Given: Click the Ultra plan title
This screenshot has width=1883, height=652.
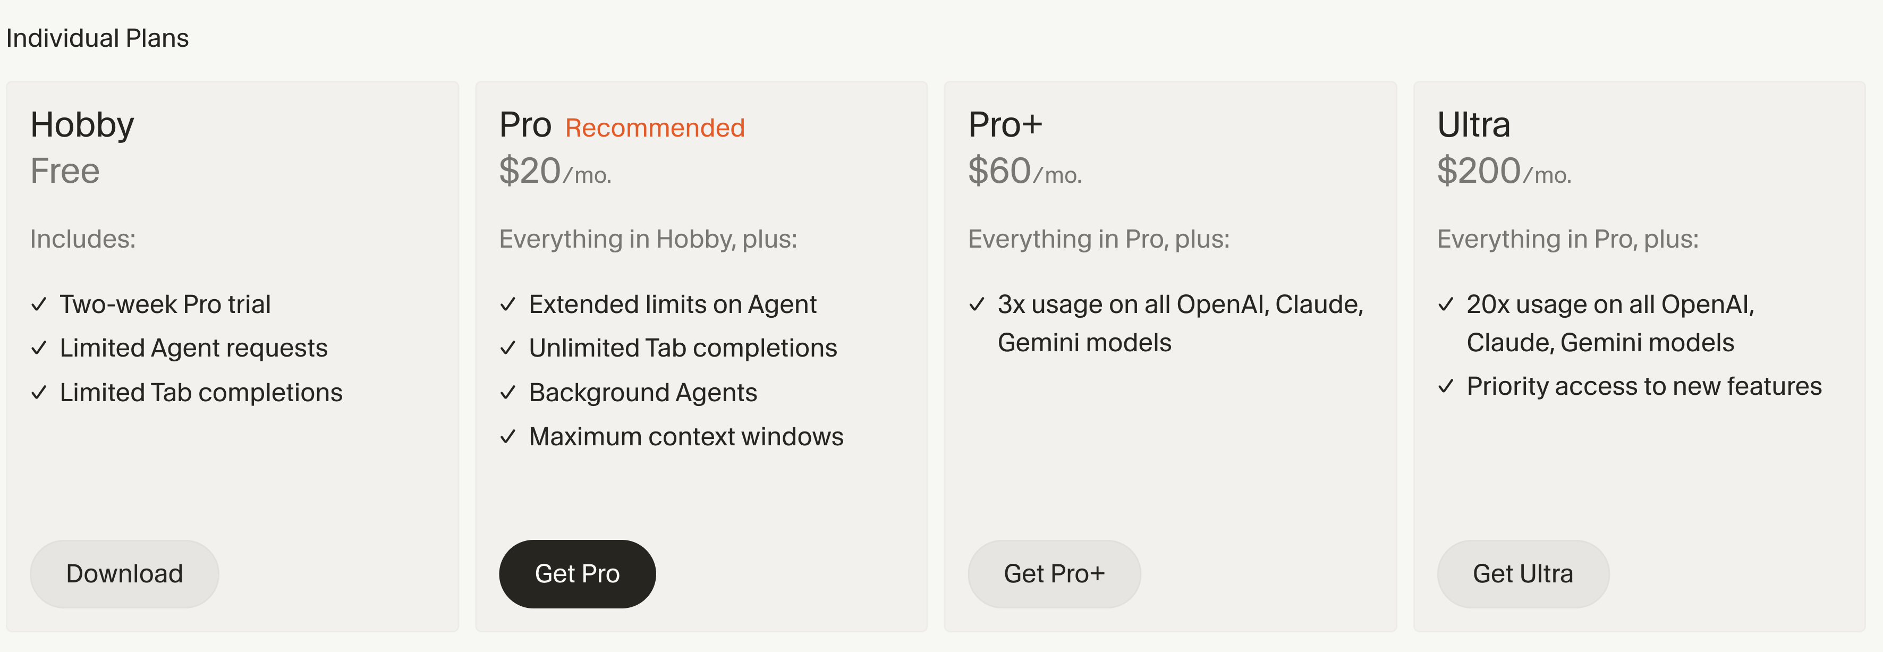Looking at the screenshot, I should pos(1474,124).
